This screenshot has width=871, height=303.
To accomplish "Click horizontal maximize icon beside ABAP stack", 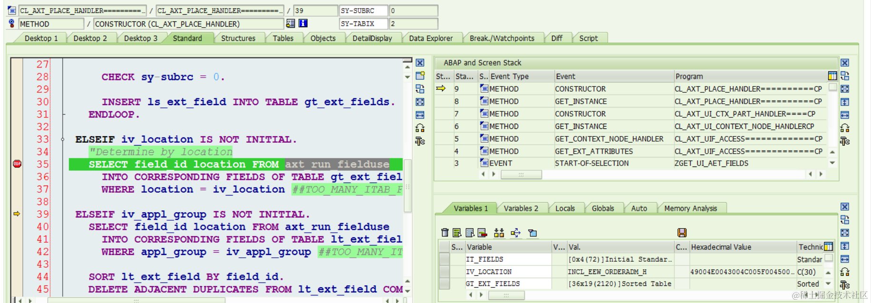I will tap(845, 115).
